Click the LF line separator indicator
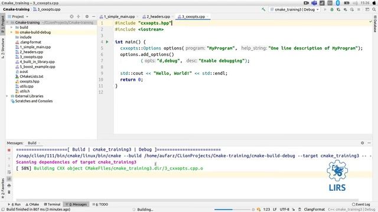The width and height of the screenshot is (378, 212). [275, 210]
